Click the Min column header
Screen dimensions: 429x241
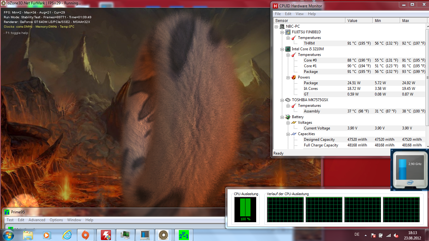[386, 20]
